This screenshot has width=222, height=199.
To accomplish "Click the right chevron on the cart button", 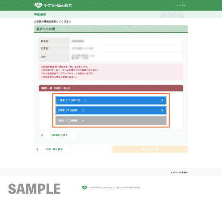I will pyautogui.click(x=184, y=149).
